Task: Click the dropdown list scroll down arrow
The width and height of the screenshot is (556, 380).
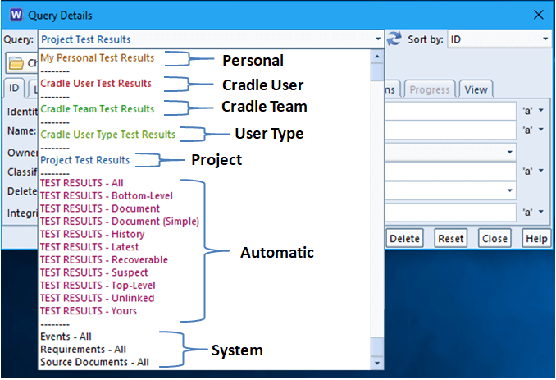Action: coord(377,363)
